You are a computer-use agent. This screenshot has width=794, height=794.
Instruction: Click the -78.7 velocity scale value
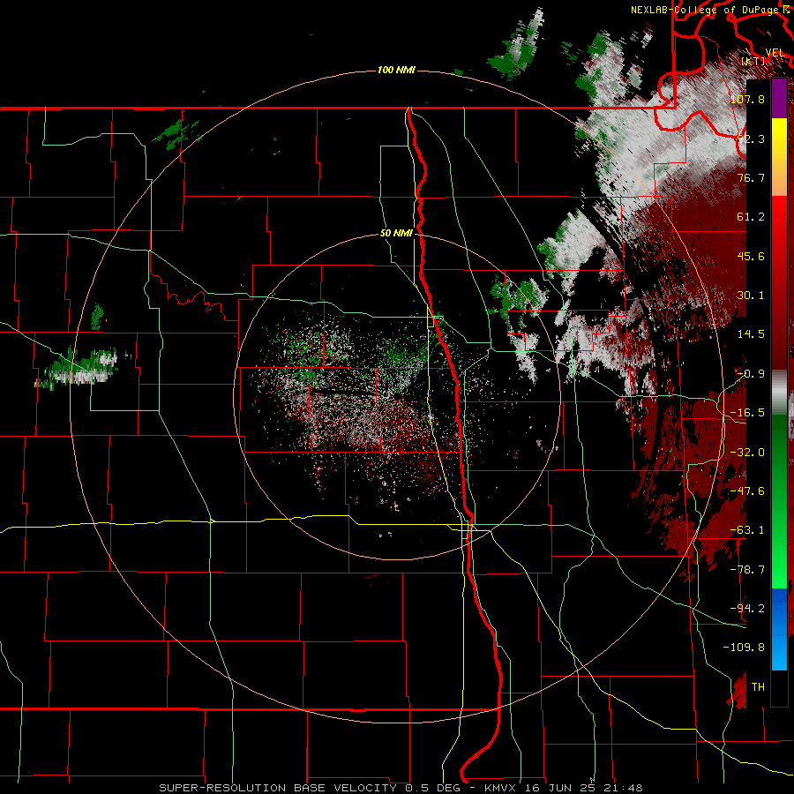coord(747,570)
